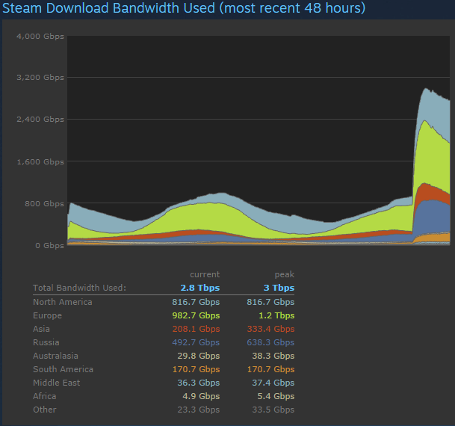Click Asia's current value 208.1 Gbps

[196, 329]
